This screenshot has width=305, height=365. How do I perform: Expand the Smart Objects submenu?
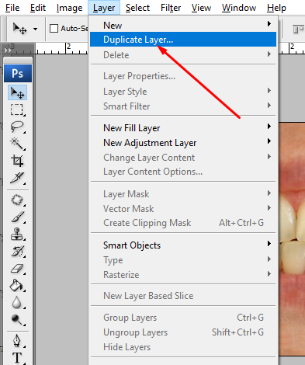183,245
